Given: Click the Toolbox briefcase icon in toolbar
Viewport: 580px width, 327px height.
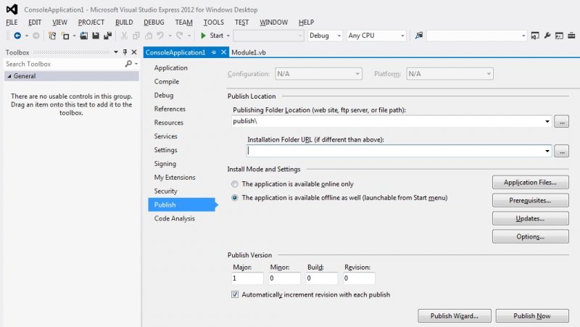Looking at the screenshot, I should (x=571, y=36).
